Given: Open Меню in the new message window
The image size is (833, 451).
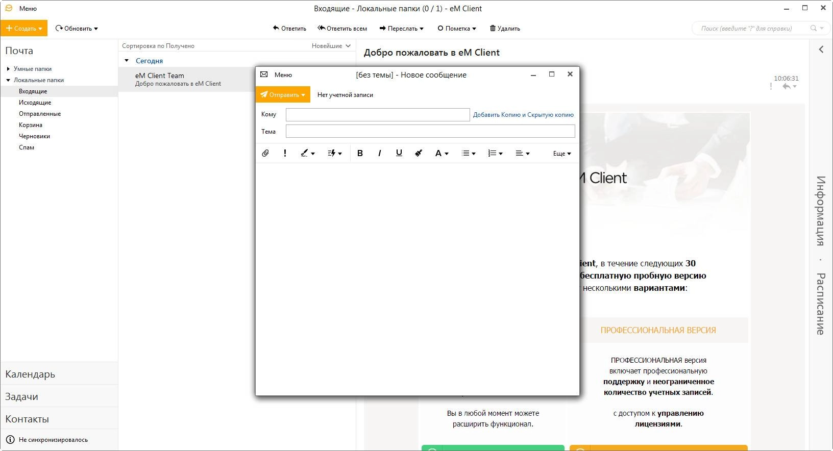Looking at the screenshot, I should click(283, 74).
